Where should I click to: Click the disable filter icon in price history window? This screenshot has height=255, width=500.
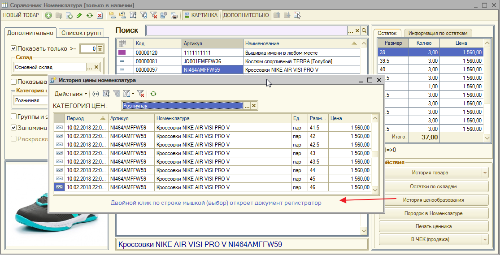click(141, 94)
